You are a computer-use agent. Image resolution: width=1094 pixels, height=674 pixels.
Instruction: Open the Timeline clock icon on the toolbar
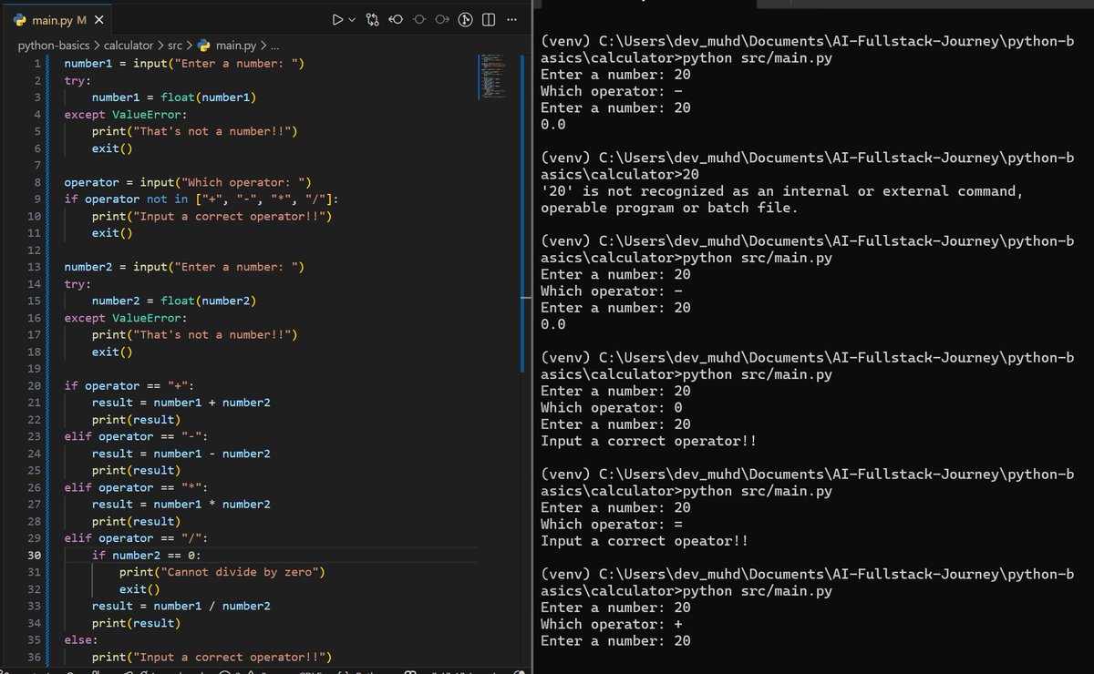[x=465, y=20]
